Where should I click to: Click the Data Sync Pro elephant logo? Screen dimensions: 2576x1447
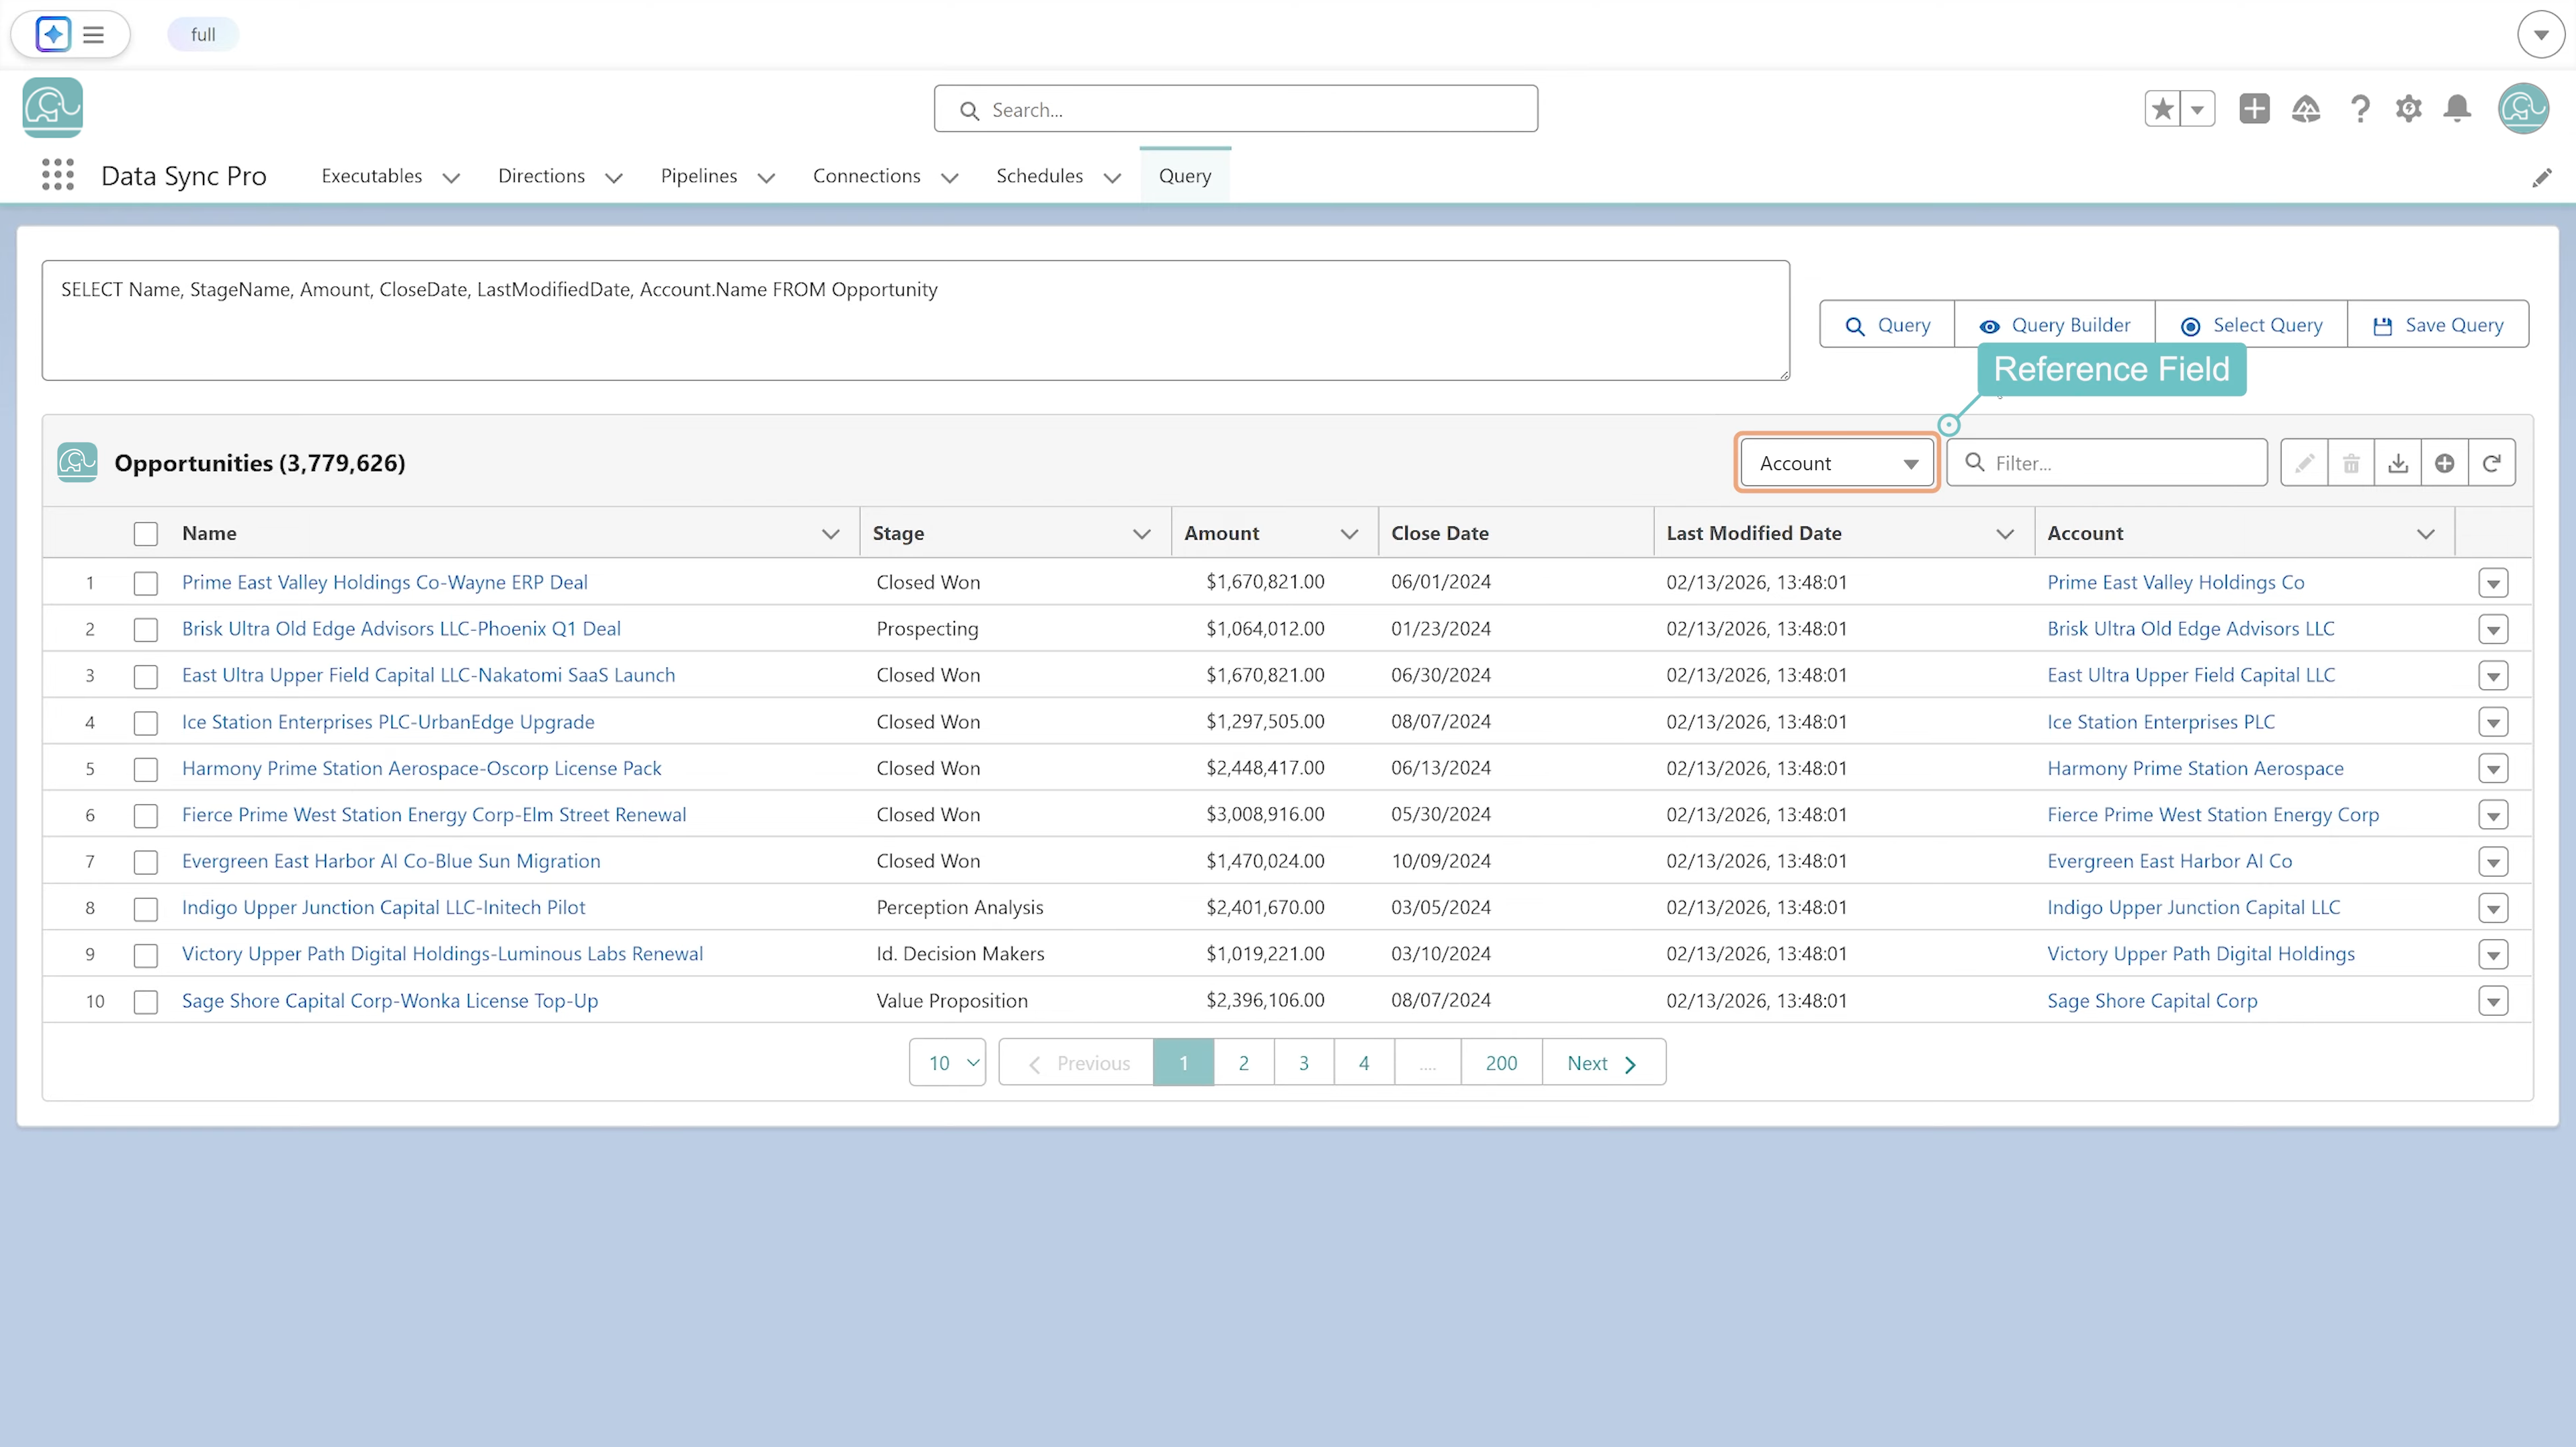click(53, 108)
